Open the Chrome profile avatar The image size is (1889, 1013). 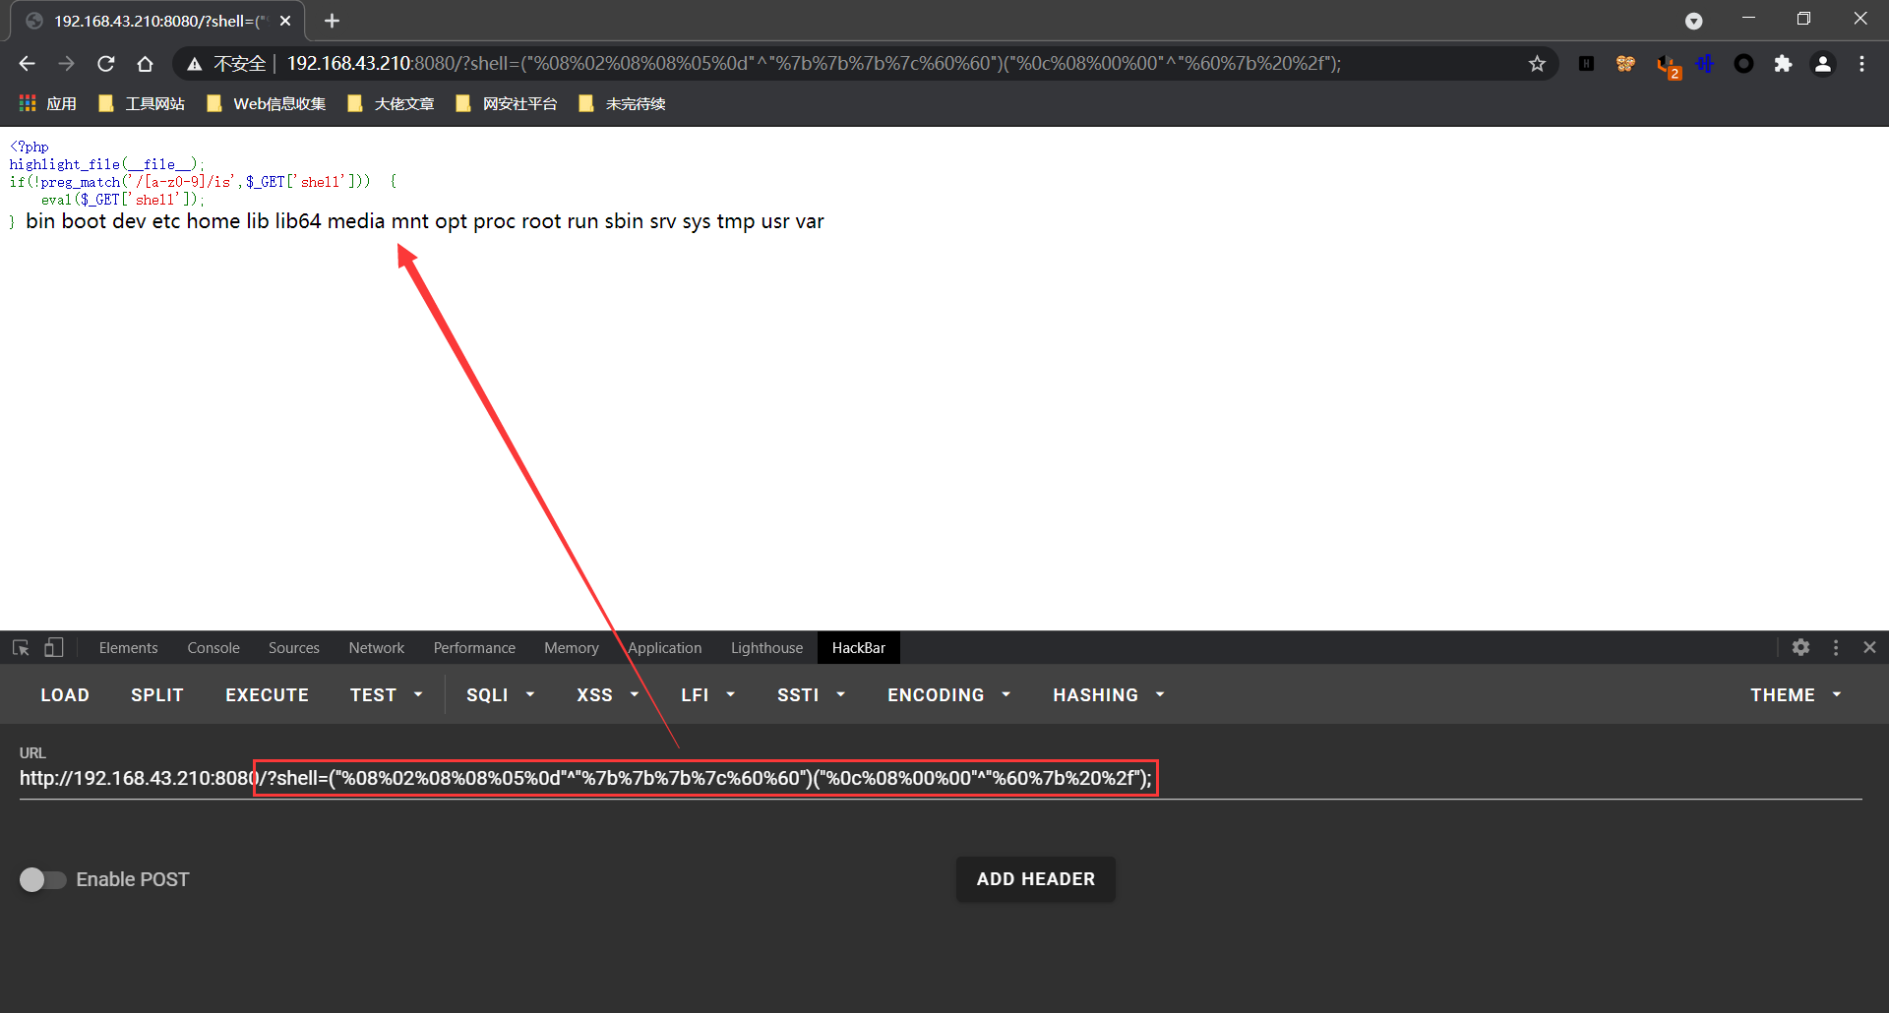[1822, 64]
